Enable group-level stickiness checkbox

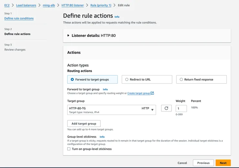(x=69, y=149)
